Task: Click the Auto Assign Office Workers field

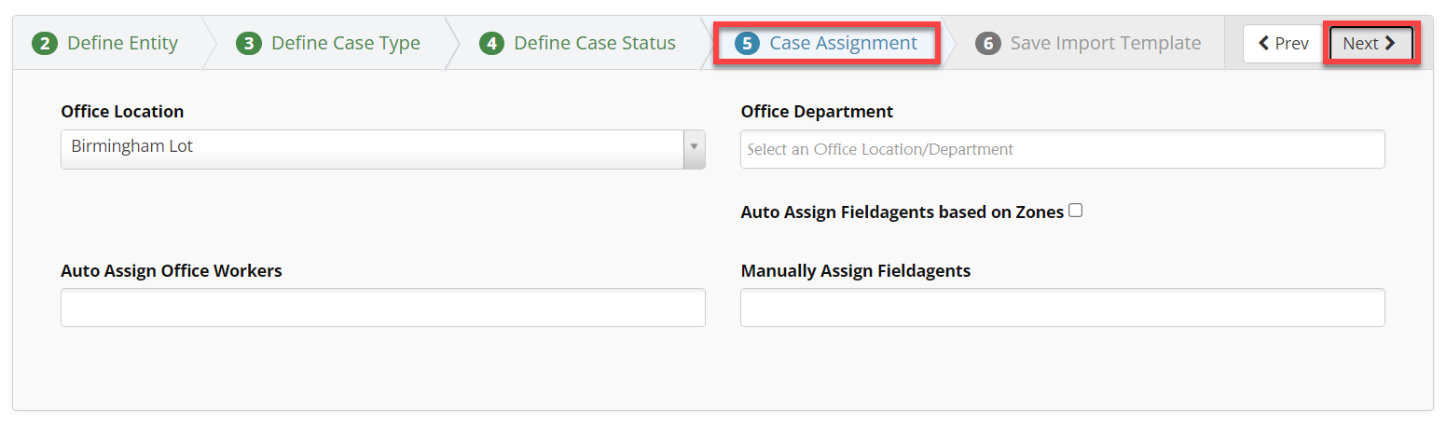Action: point(382,308)
